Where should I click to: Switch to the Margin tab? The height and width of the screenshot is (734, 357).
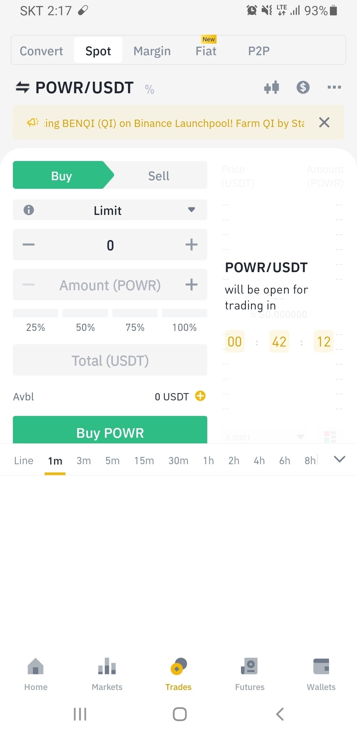coord(152,51)
